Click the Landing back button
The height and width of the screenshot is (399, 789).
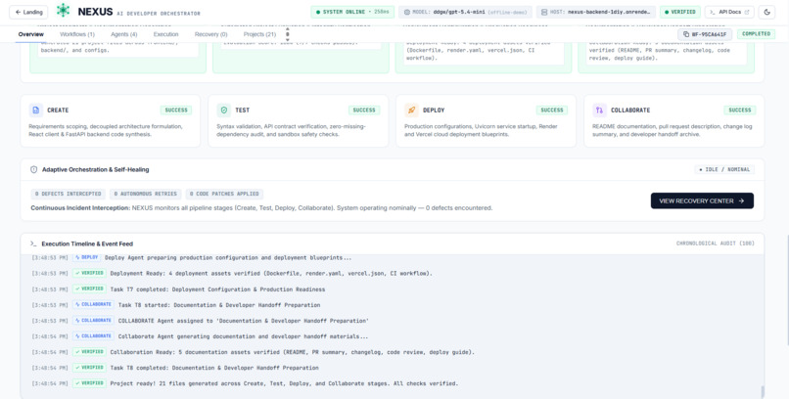pyautogui.click(x=28, y=12)
